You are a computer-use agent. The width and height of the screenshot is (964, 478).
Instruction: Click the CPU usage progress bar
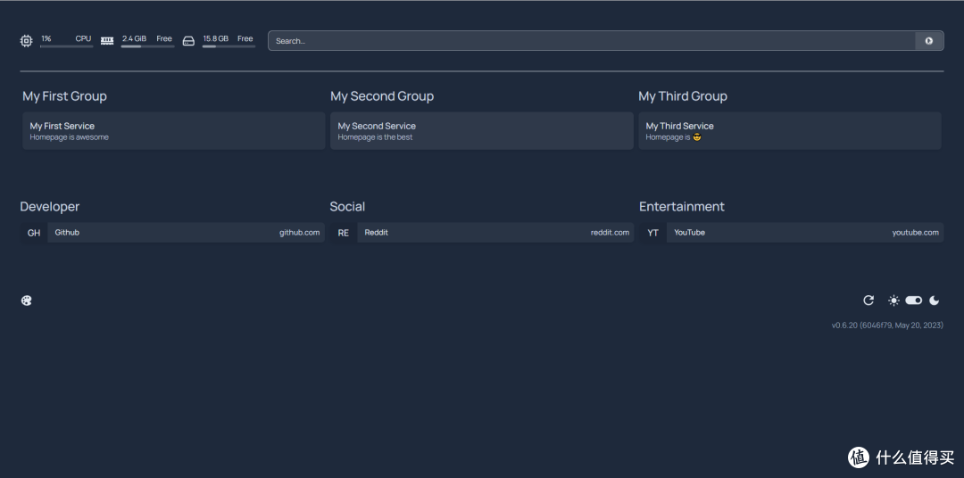tap(66, 46)
